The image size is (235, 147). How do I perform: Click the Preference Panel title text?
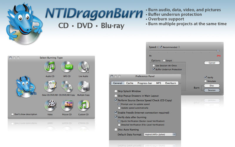[145, 76]
